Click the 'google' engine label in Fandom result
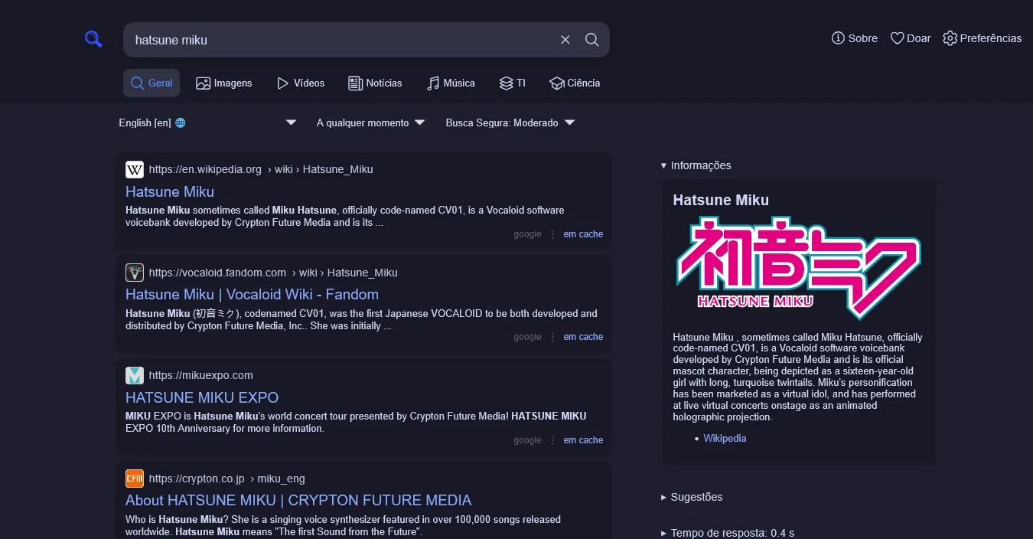 (527, 337)
